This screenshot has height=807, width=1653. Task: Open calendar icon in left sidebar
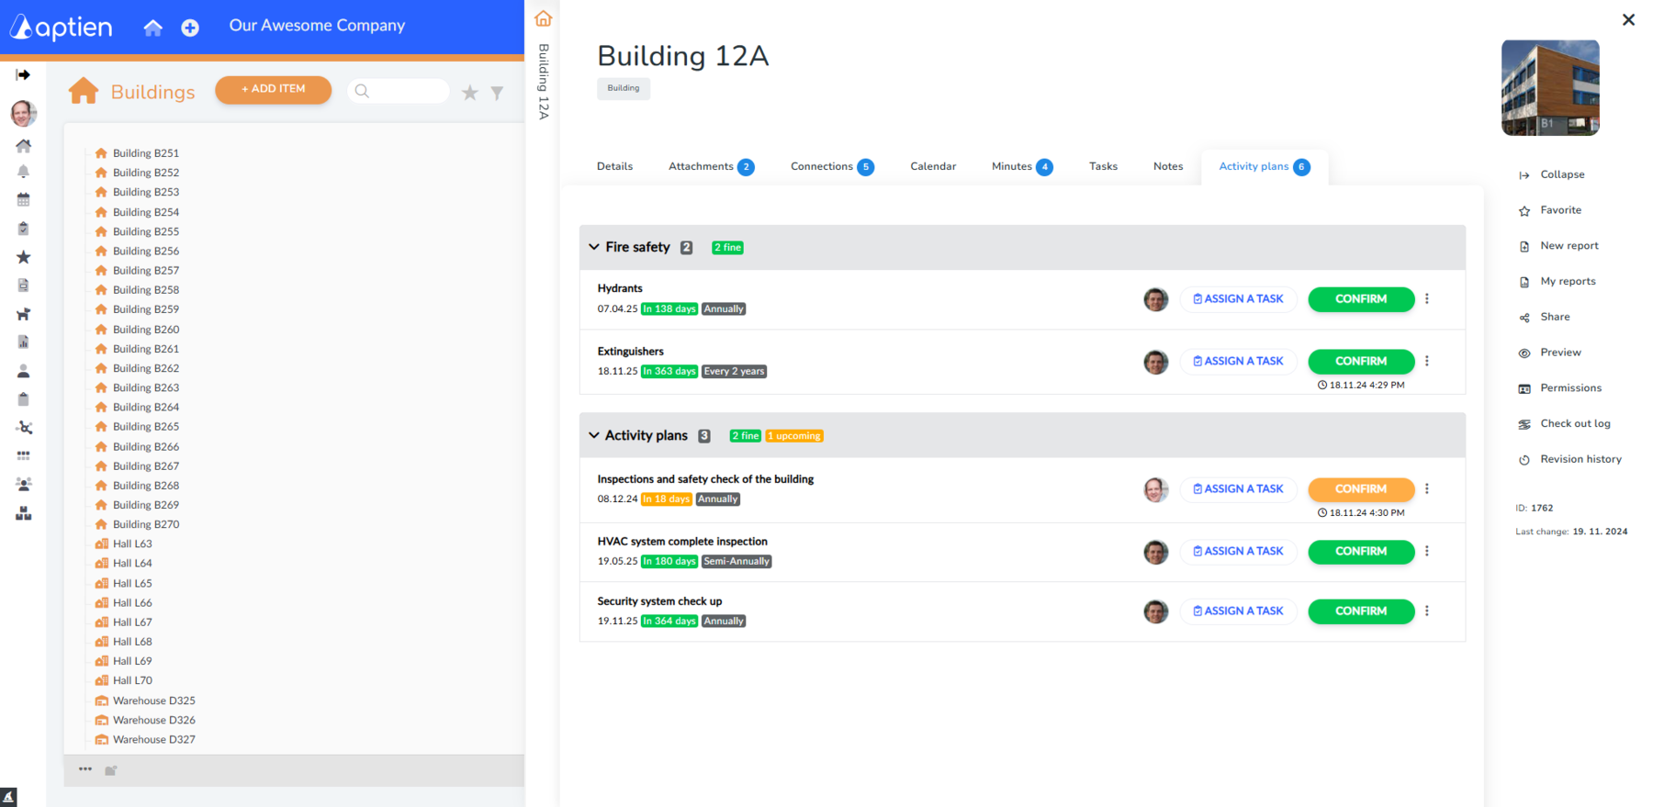pos(24,199)
